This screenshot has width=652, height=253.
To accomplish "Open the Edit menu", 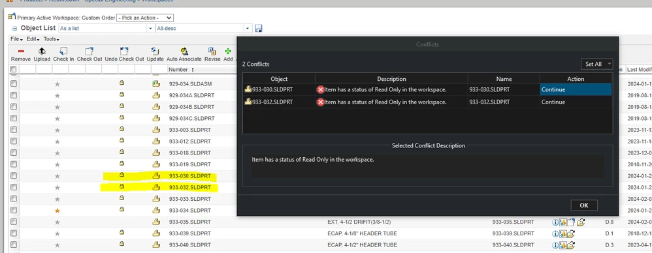I will [33, 39].
